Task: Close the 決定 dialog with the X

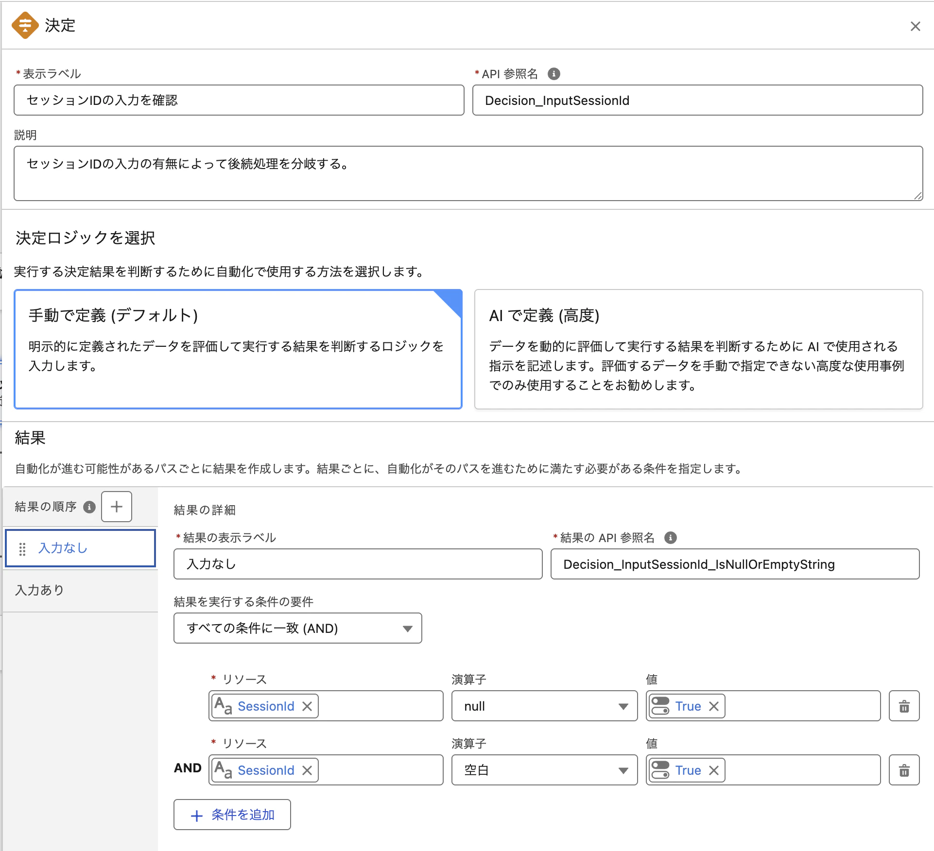Action: [915, 26]
